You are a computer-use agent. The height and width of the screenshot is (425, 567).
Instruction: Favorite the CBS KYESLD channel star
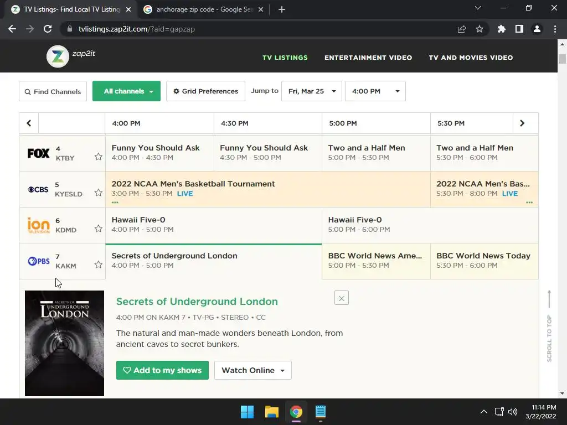pyautogui.click(x=99, y=193)
